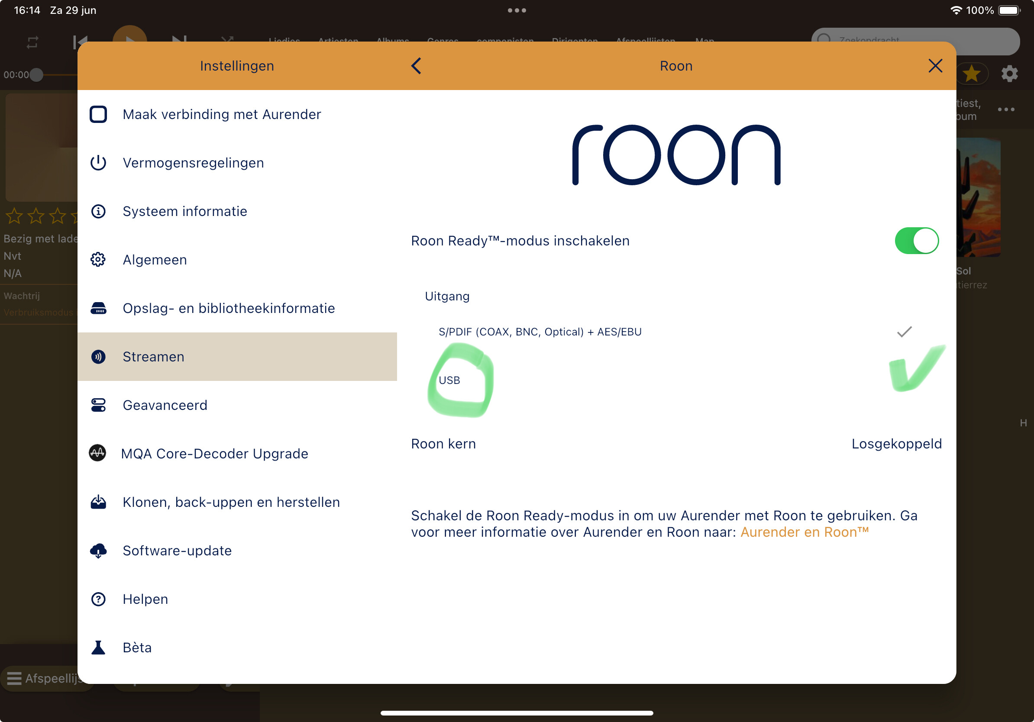The width and height of the screenshot is (1034, 722).
Task: Click the Opslag- en bibliotheekinformatie drive icon
Action: click(98, 308)
